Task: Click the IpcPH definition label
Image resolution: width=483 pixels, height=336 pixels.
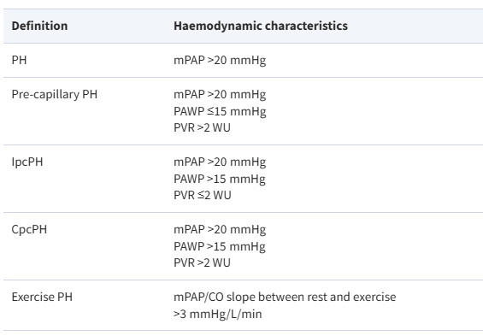Action: click(27, 162)
